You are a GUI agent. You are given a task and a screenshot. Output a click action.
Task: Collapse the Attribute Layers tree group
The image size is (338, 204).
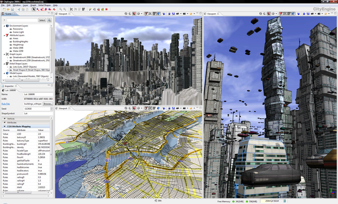4,35
